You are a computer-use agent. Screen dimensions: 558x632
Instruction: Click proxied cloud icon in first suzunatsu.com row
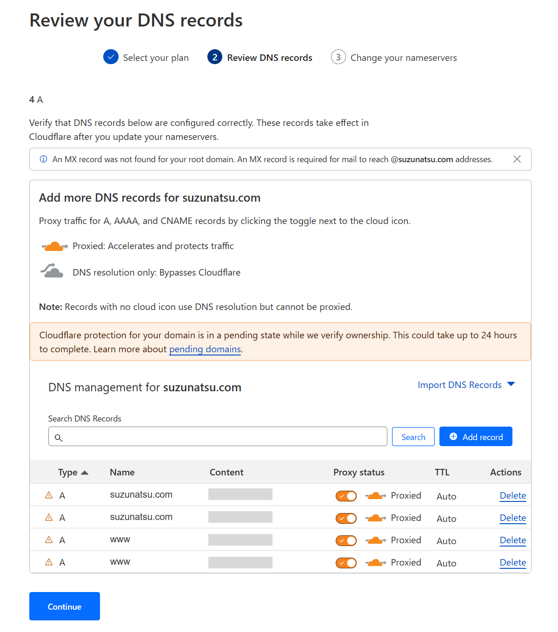tap(376, 496)
